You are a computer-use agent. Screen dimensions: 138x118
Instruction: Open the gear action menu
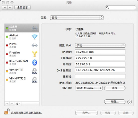18,104
